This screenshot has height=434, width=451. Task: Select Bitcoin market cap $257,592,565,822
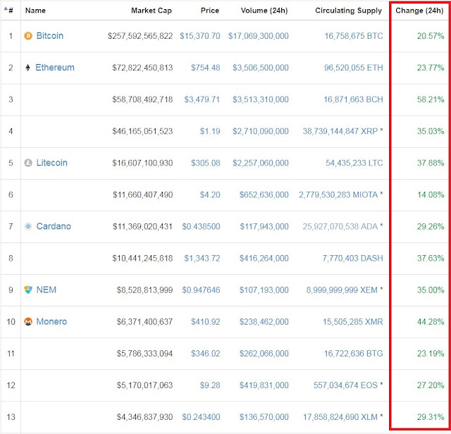(140, 36)
